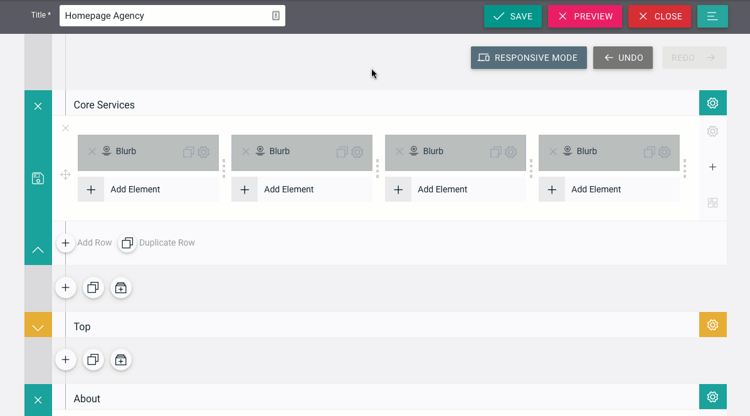Edit the page title field
This screenshot has width=750, height=416.
pyautogui.click(x=163, y=15)
